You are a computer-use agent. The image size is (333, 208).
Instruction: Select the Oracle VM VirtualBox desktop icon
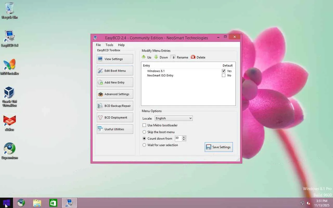[x=10, y=97]
